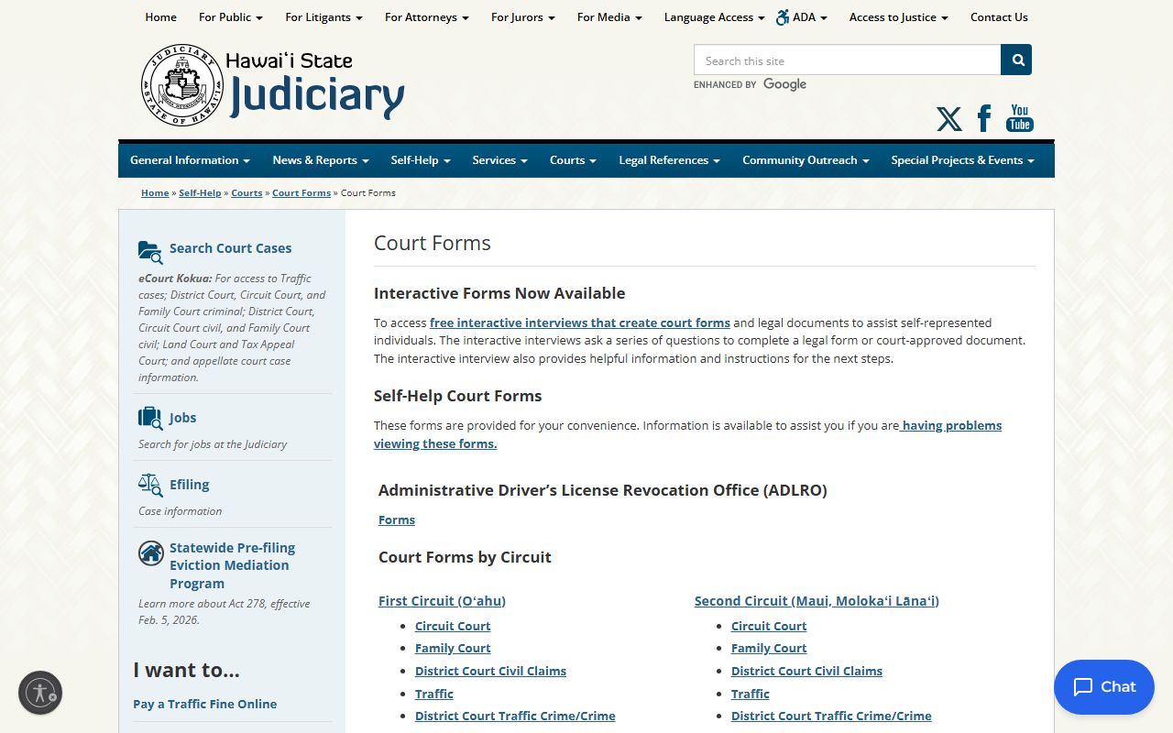Click the Eviction Mediation house icon

pos(150,553)
